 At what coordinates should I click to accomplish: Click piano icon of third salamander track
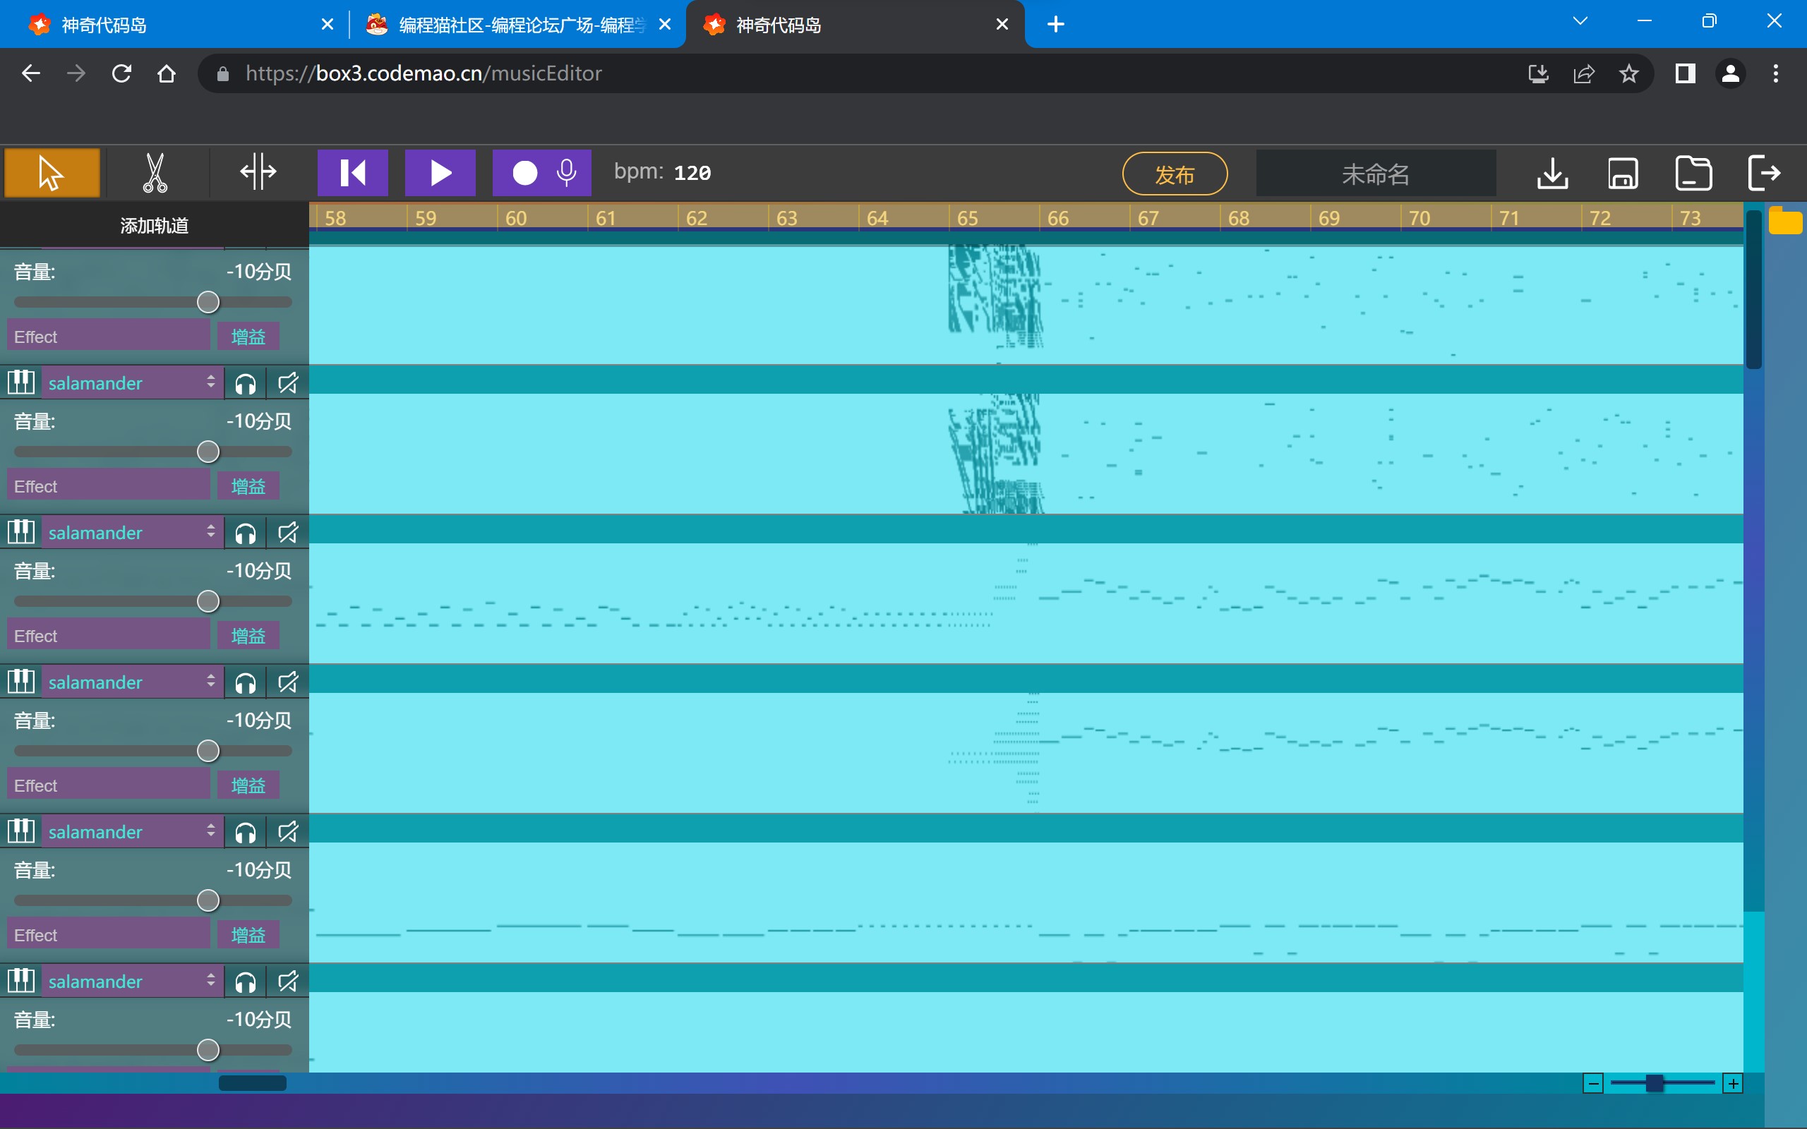(x=21, y=680)
